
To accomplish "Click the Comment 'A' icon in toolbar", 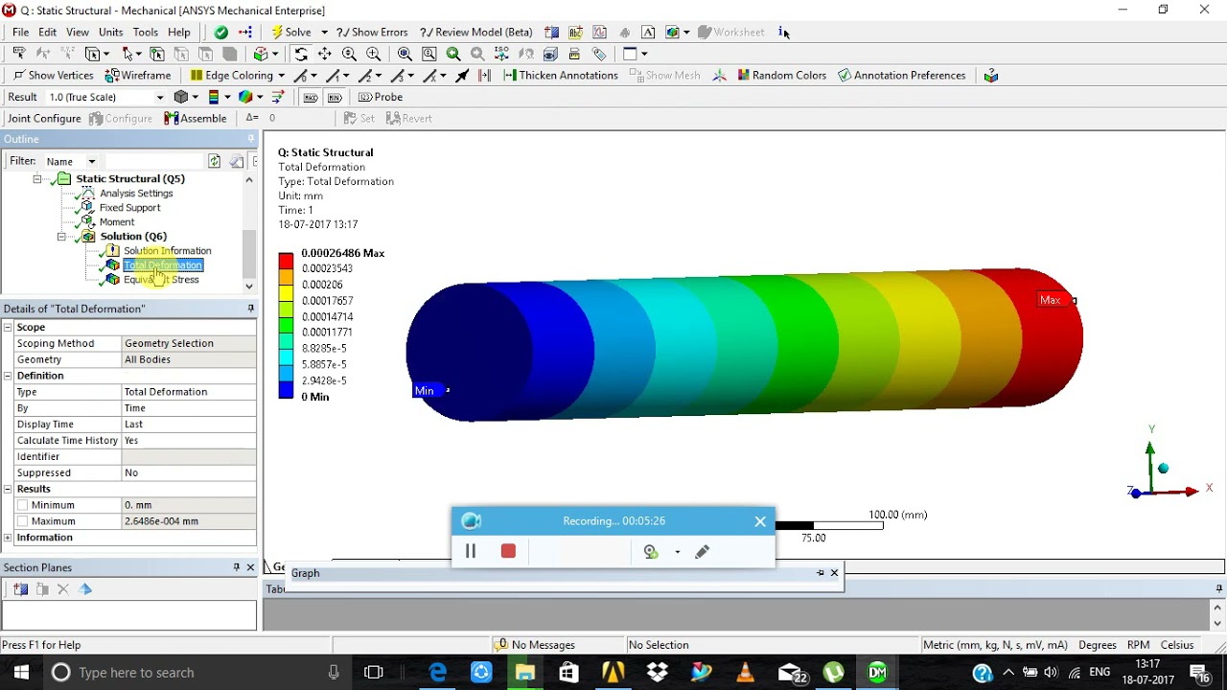I will click(648, 32).
